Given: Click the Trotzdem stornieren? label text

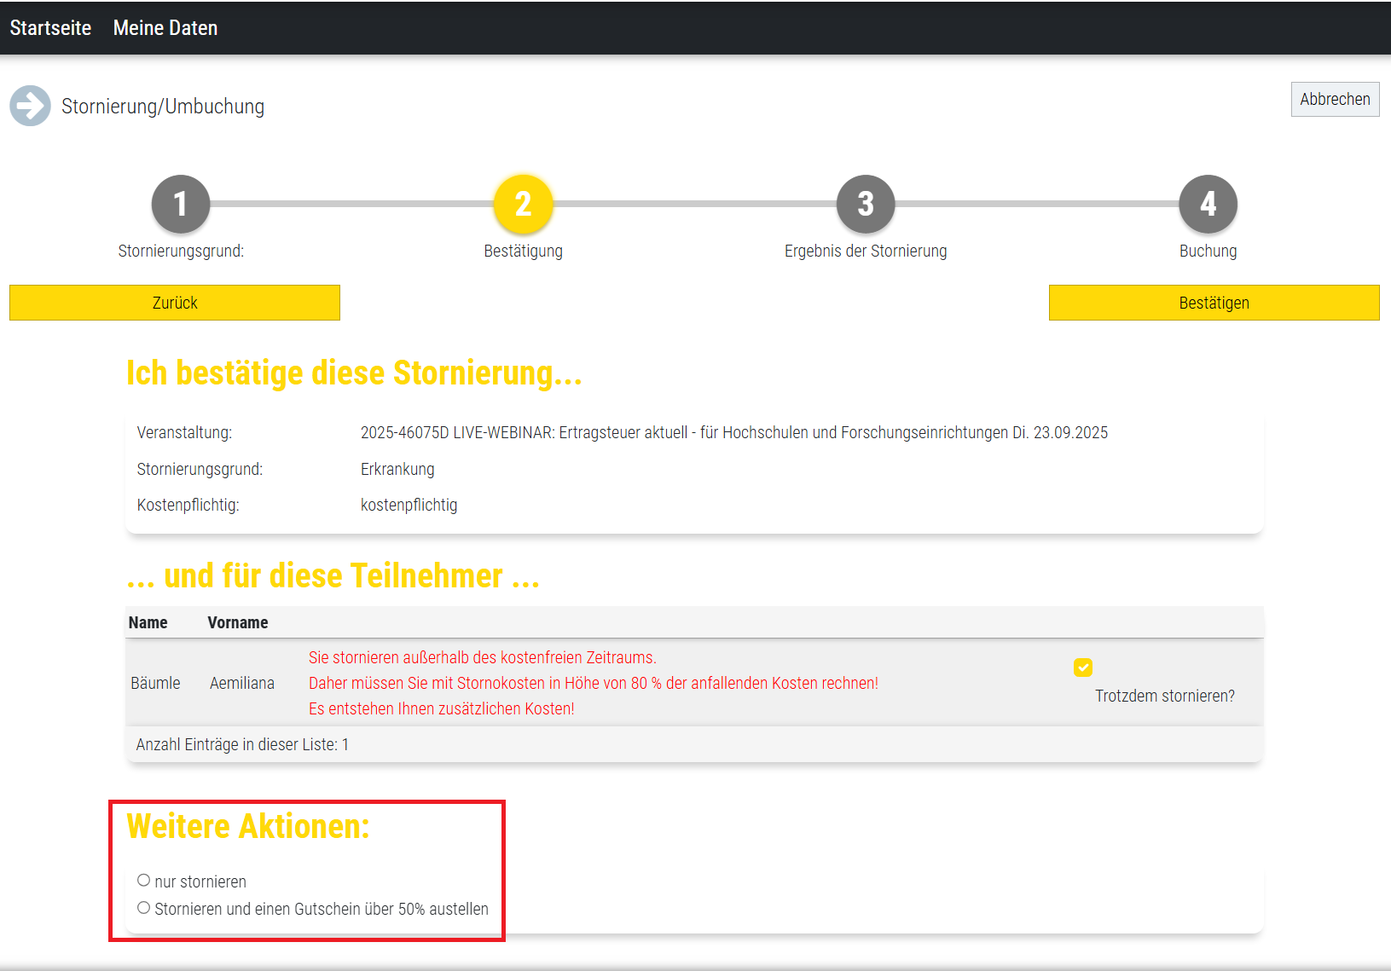Looking at the screenshot, I should [1164, 696].
